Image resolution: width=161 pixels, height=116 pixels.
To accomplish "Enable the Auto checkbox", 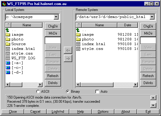I will [97, 92].
